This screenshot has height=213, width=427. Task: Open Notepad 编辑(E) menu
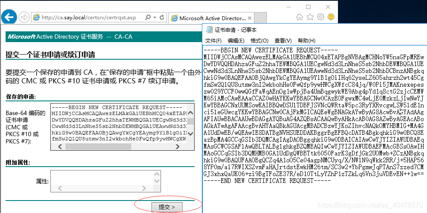point(236,41)
